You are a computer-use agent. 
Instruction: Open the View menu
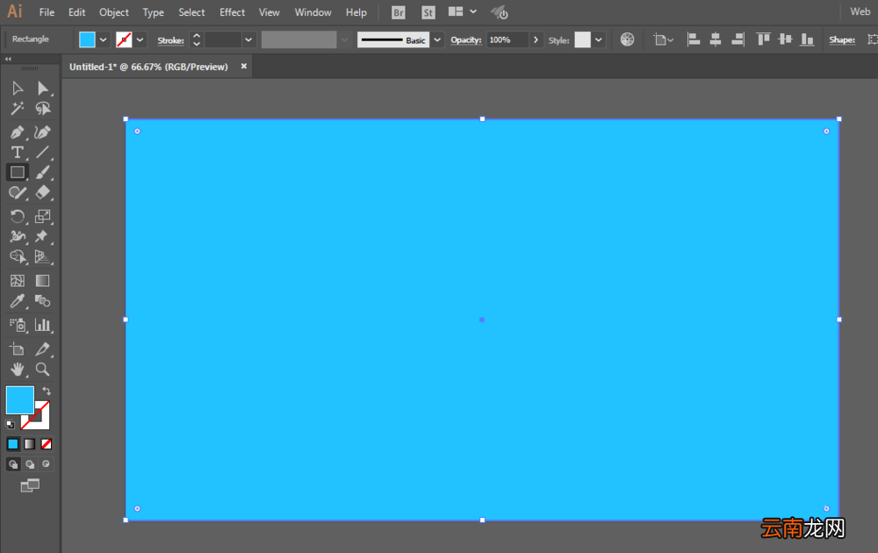269,12
